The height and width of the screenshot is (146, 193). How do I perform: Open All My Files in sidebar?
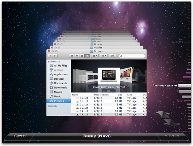pos(58,66)
